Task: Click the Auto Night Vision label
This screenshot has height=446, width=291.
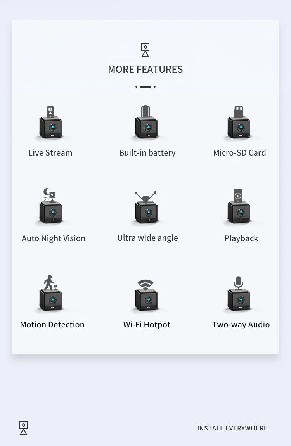Action: point(54,238)
